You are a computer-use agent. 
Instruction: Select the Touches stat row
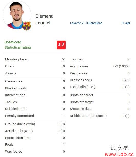[x=100, y=59]
